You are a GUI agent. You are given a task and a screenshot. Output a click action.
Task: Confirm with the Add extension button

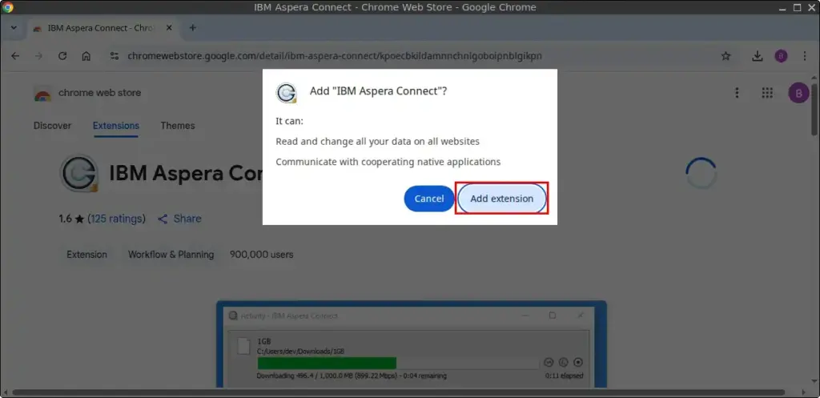tap(501, 199)
